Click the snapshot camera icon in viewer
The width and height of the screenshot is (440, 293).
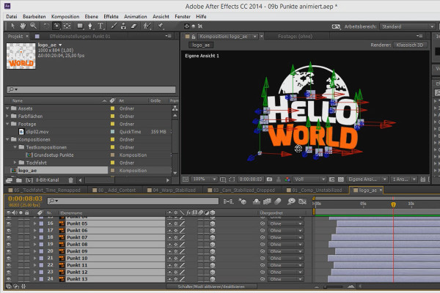click(269, 179)
